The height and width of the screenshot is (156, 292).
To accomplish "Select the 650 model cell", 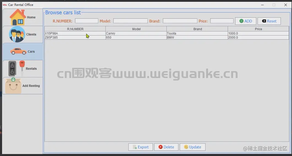I will pyautogui.click(x=136, y=37).
